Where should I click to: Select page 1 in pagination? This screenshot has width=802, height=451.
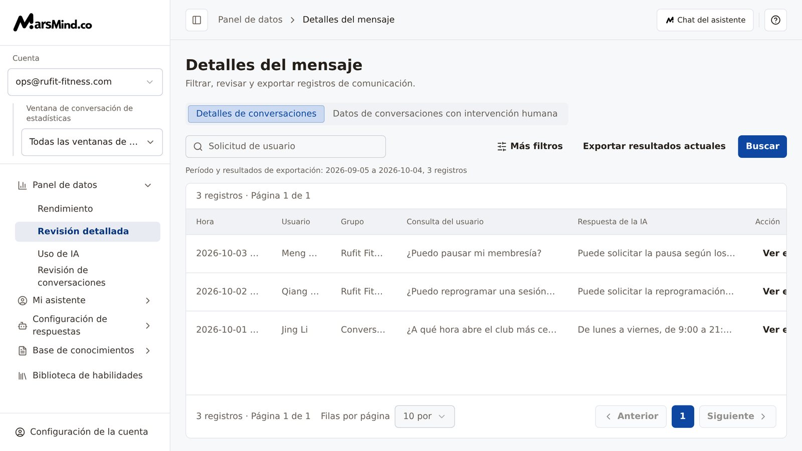683,416
